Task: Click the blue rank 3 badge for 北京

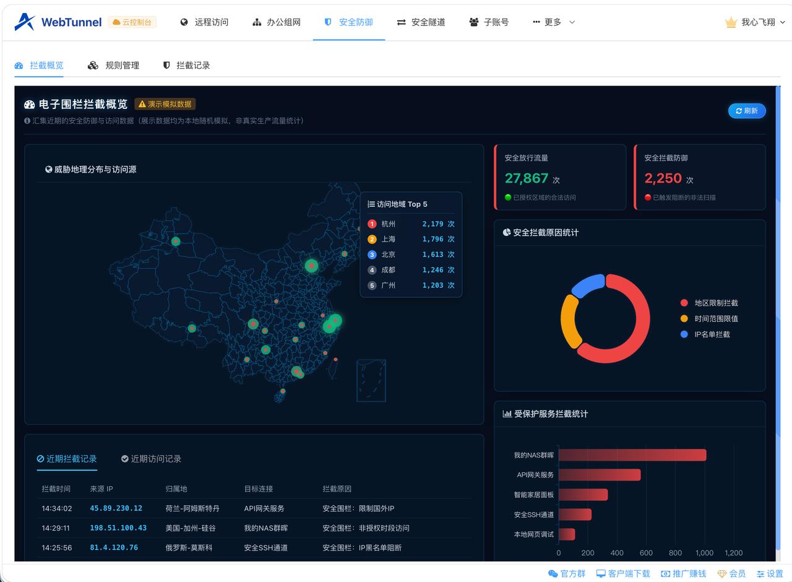Action: (x=372, y=254)
